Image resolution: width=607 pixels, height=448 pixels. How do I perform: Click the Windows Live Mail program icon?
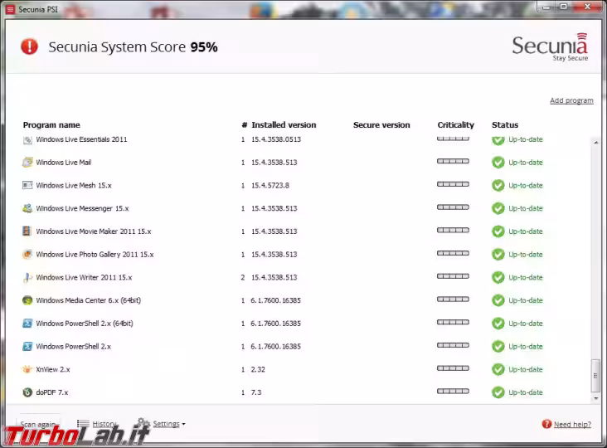coord(27,163)
